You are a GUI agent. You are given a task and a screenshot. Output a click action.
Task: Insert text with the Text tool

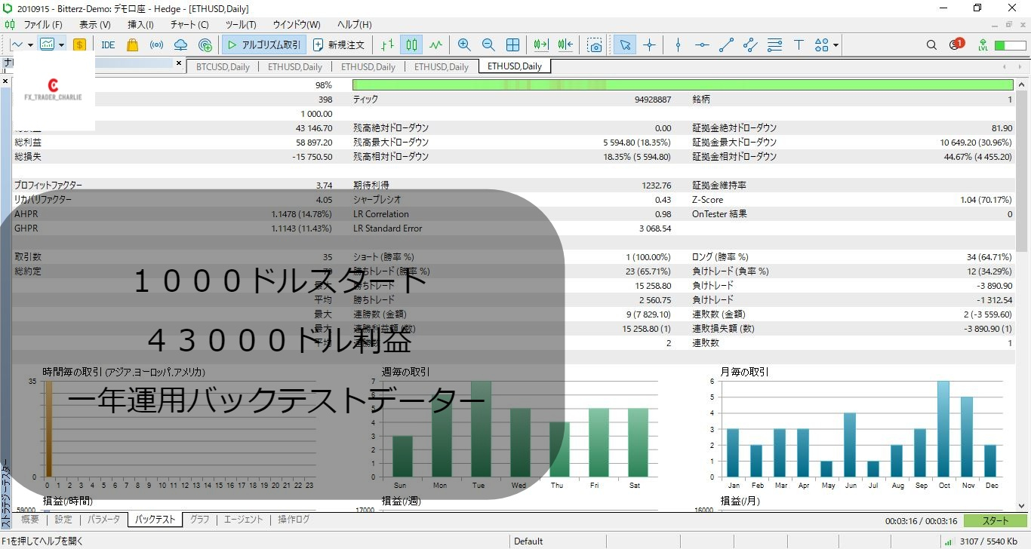click(x=799, y=44)
